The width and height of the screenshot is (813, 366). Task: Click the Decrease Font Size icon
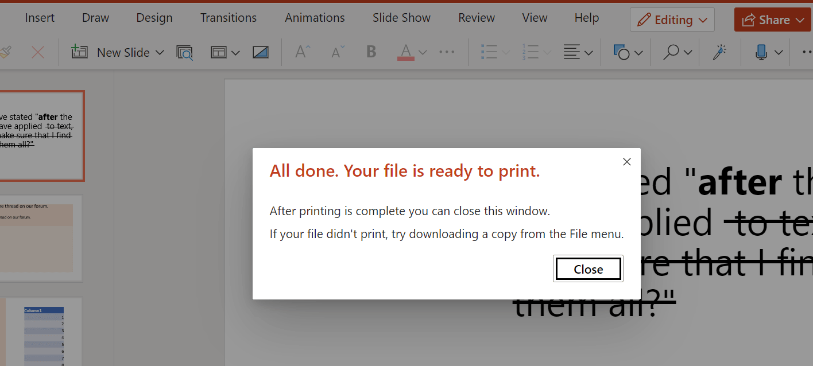336,52
